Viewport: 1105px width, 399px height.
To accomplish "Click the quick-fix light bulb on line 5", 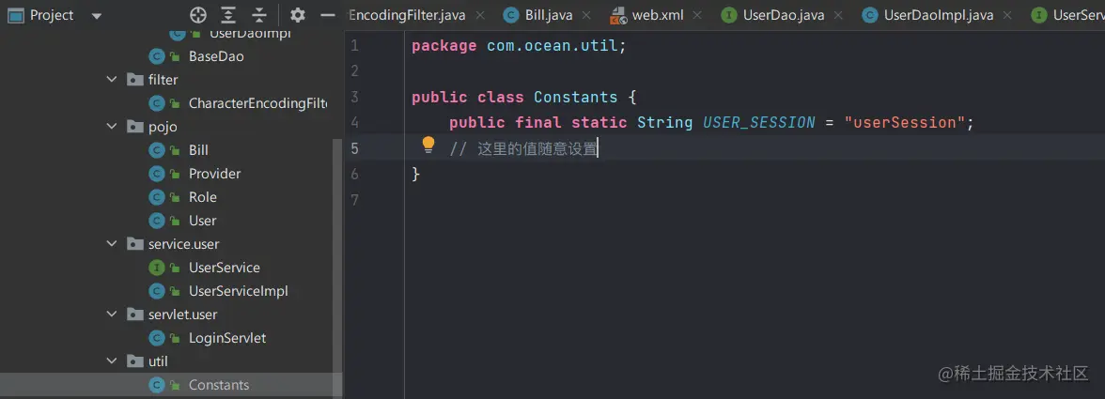I will click(428, 145).
